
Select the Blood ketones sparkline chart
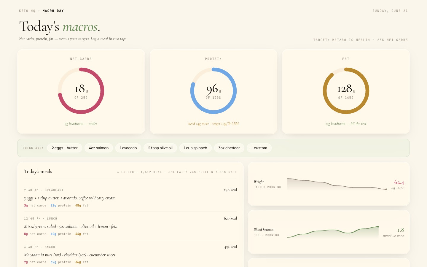(x=333, y=232)
